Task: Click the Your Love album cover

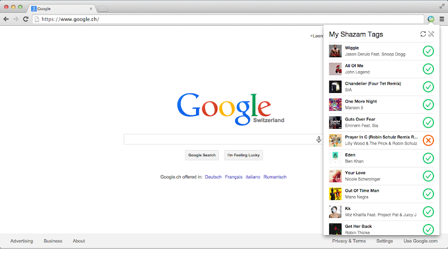Action: (x=335, y=176)
